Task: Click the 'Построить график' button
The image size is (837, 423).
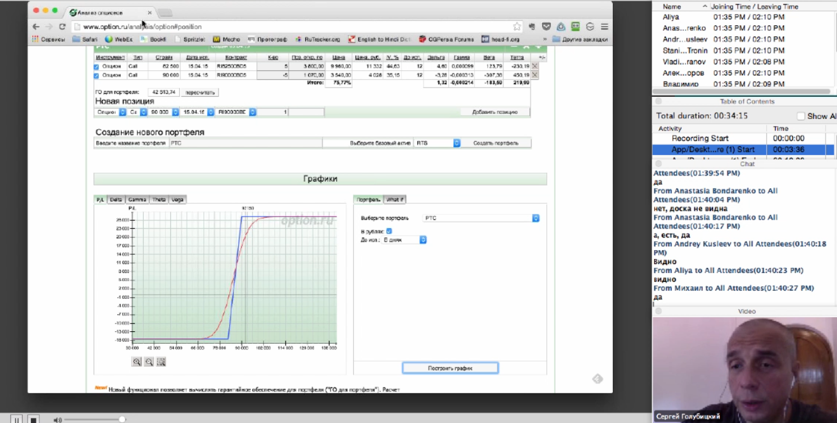Action: click(x=450, y=368)
